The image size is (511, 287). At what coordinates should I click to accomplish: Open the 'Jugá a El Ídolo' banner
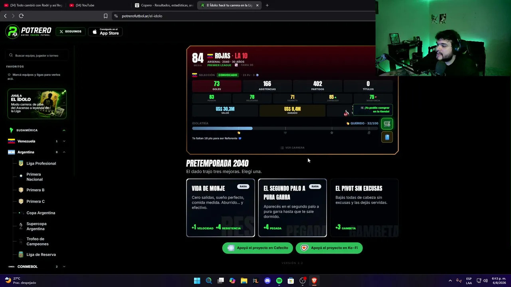(37, 104)
